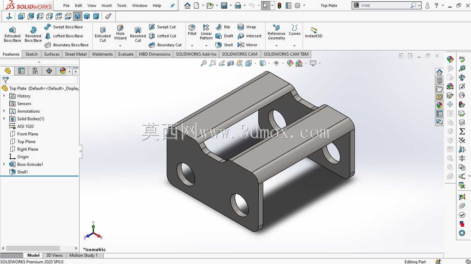471x264 pixels.
Task: Click the Linear Pattern tool
Action: coord(206,32)
